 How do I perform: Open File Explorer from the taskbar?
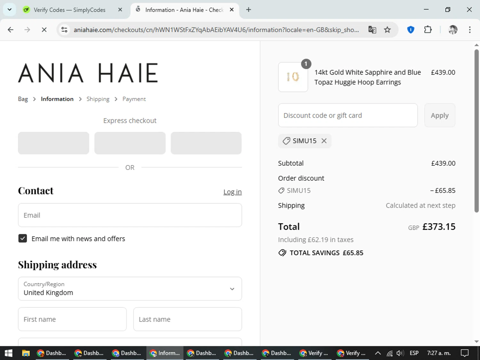coord(26,353)
